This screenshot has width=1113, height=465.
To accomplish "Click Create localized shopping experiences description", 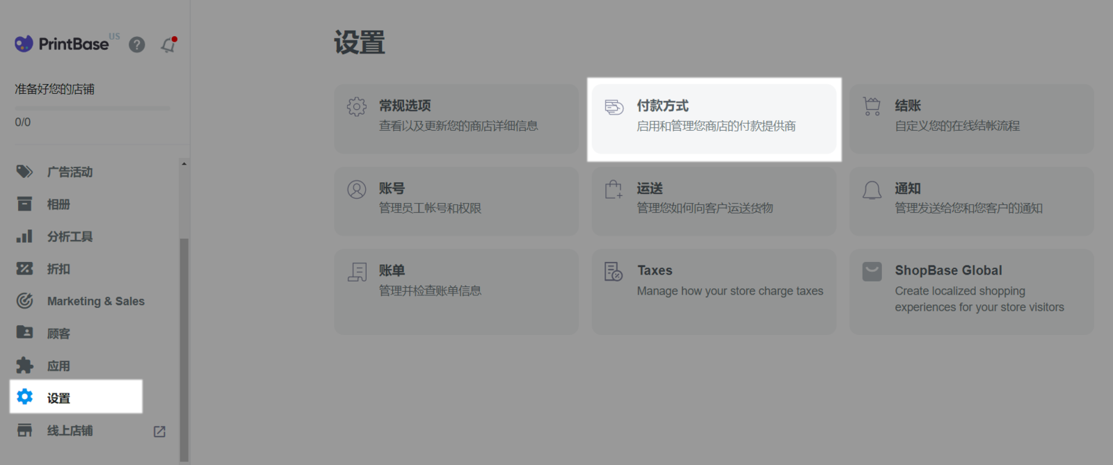I will pyautogui.click(x=979, y=299).
